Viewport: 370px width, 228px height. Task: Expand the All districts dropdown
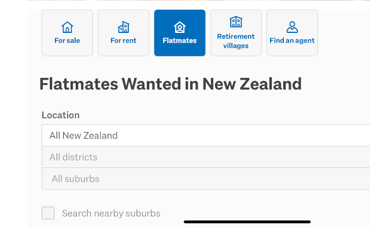206,157
